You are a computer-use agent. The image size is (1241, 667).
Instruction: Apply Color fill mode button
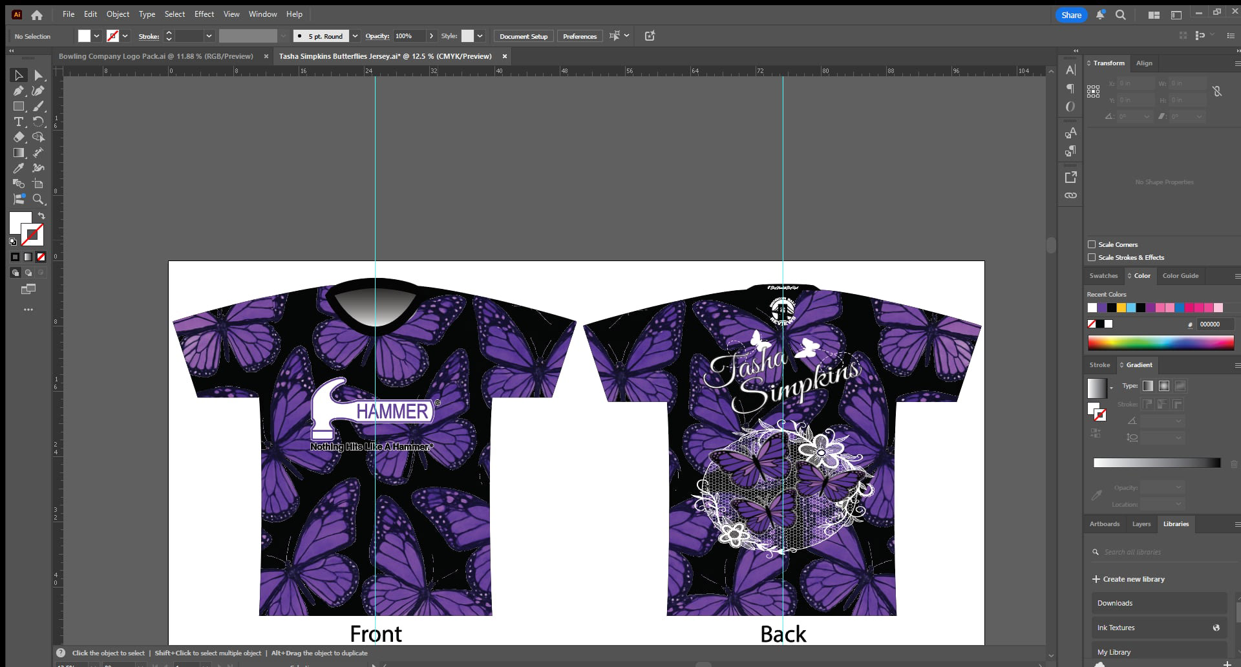(x=16, y=257)
